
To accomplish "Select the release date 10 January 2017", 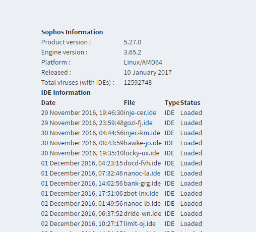I will [x=148, y=73].
